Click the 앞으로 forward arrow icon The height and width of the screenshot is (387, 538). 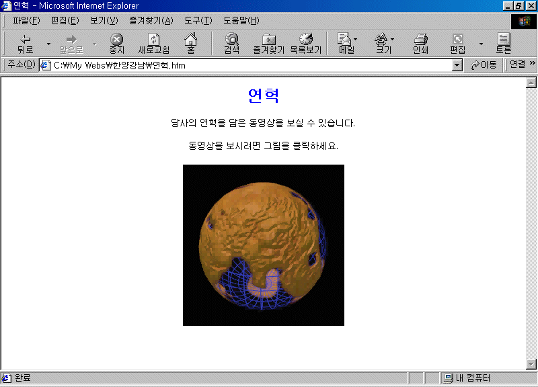71,39
